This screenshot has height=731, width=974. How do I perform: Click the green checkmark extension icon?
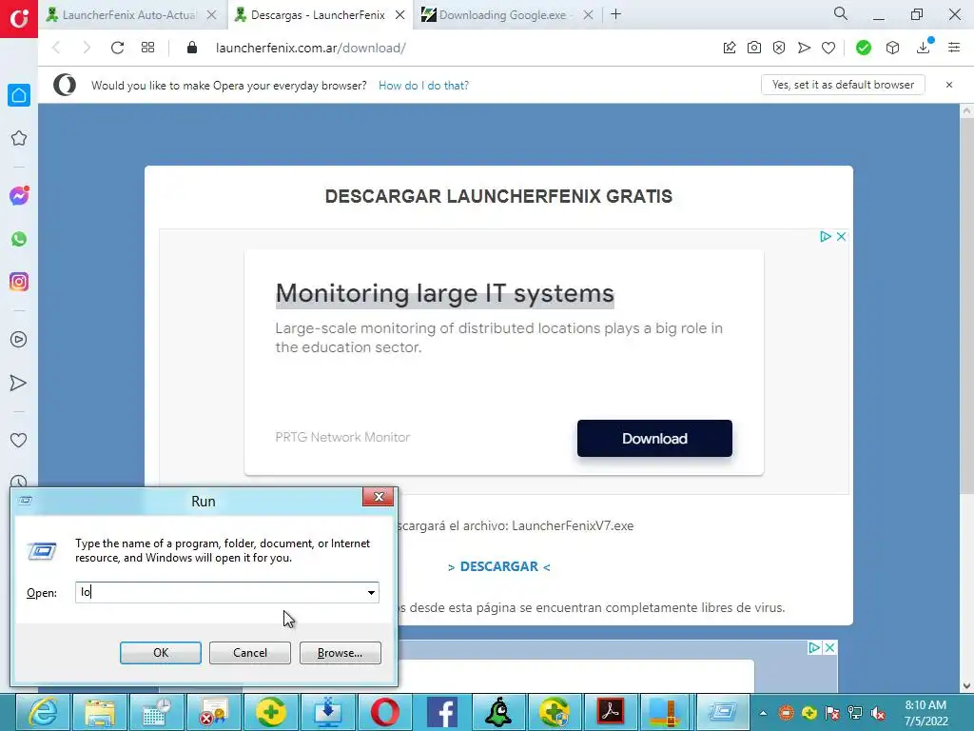[x=864, y=48]
